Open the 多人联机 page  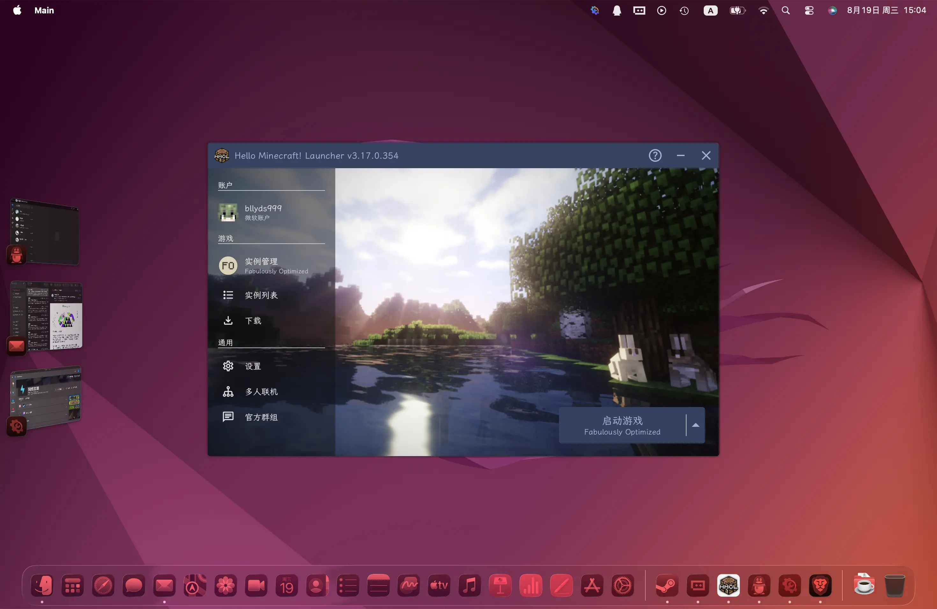click(x=271, y=392)
